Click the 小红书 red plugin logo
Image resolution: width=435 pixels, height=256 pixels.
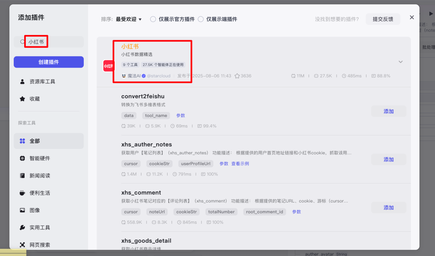coord(108,66)
